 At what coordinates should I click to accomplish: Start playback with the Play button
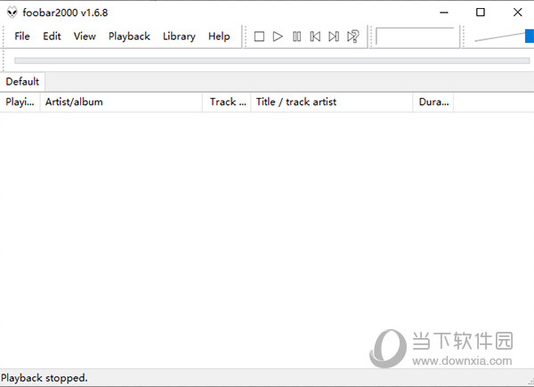point(278,36)
